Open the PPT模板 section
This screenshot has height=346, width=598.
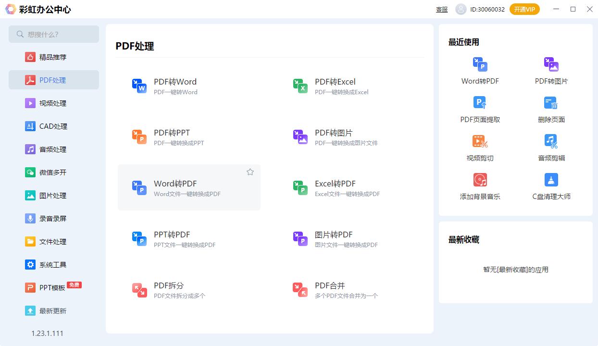[53, 287]
